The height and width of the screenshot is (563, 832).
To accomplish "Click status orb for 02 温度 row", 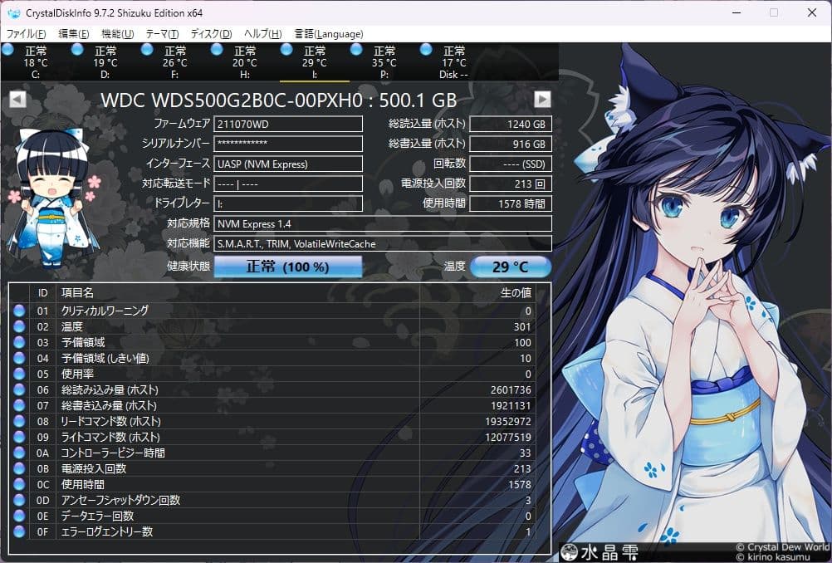I will point(19,326).
